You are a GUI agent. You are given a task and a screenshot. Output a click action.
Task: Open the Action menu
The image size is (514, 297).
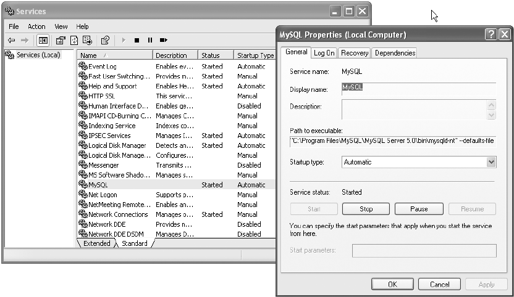(x=36, y=26)
